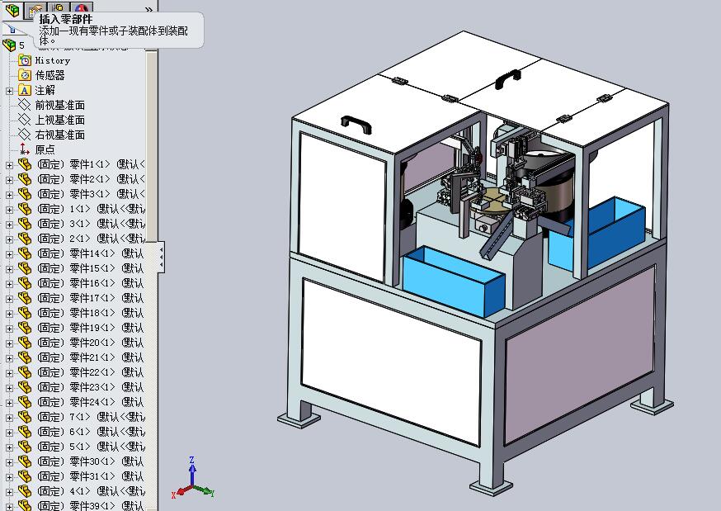The width and height of the screenshot is (721, 511).
Task: Click the History folder icon
Action: pyautogui.click(x=26, y=60)
